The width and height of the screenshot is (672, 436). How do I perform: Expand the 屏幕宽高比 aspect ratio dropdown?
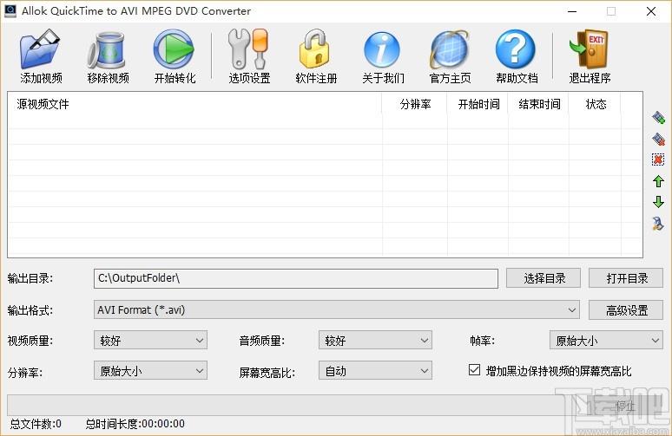coord(374,371)
